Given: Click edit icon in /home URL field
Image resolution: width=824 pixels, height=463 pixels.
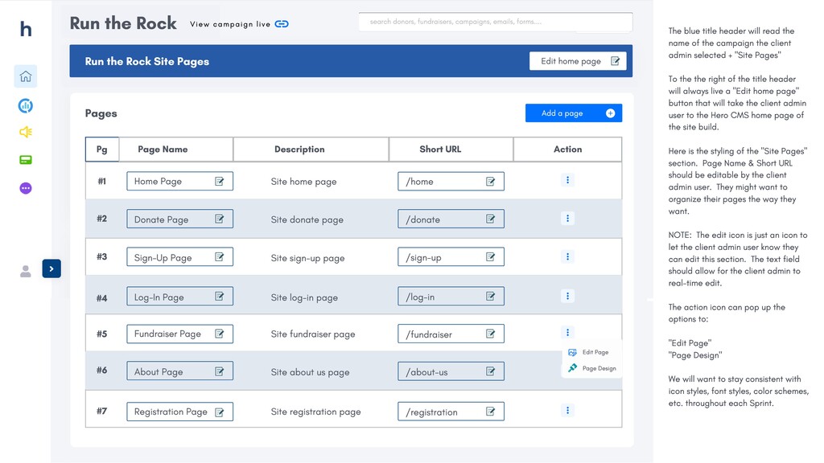Looking at the screenshot, I should tap(490, 181).
